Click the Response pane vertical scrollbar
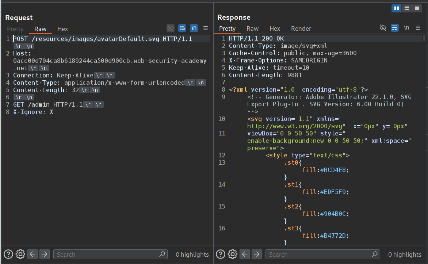 tap(424, 38)
